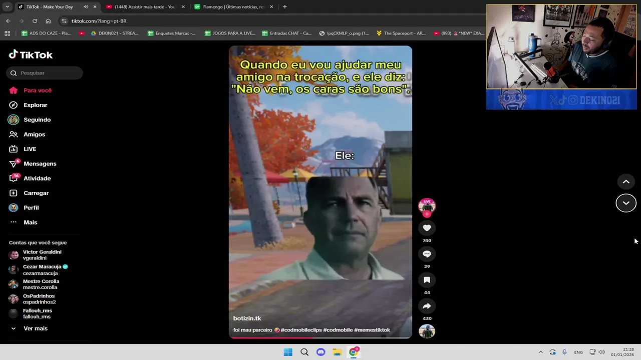Switch to the YouTube Assistir mais tarde tab

point(145,6)
